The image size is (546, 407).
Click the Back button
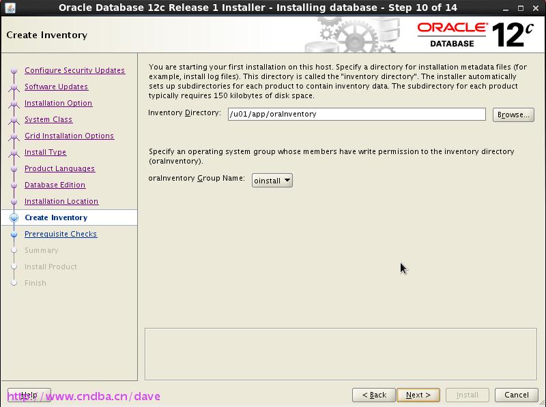373,395
